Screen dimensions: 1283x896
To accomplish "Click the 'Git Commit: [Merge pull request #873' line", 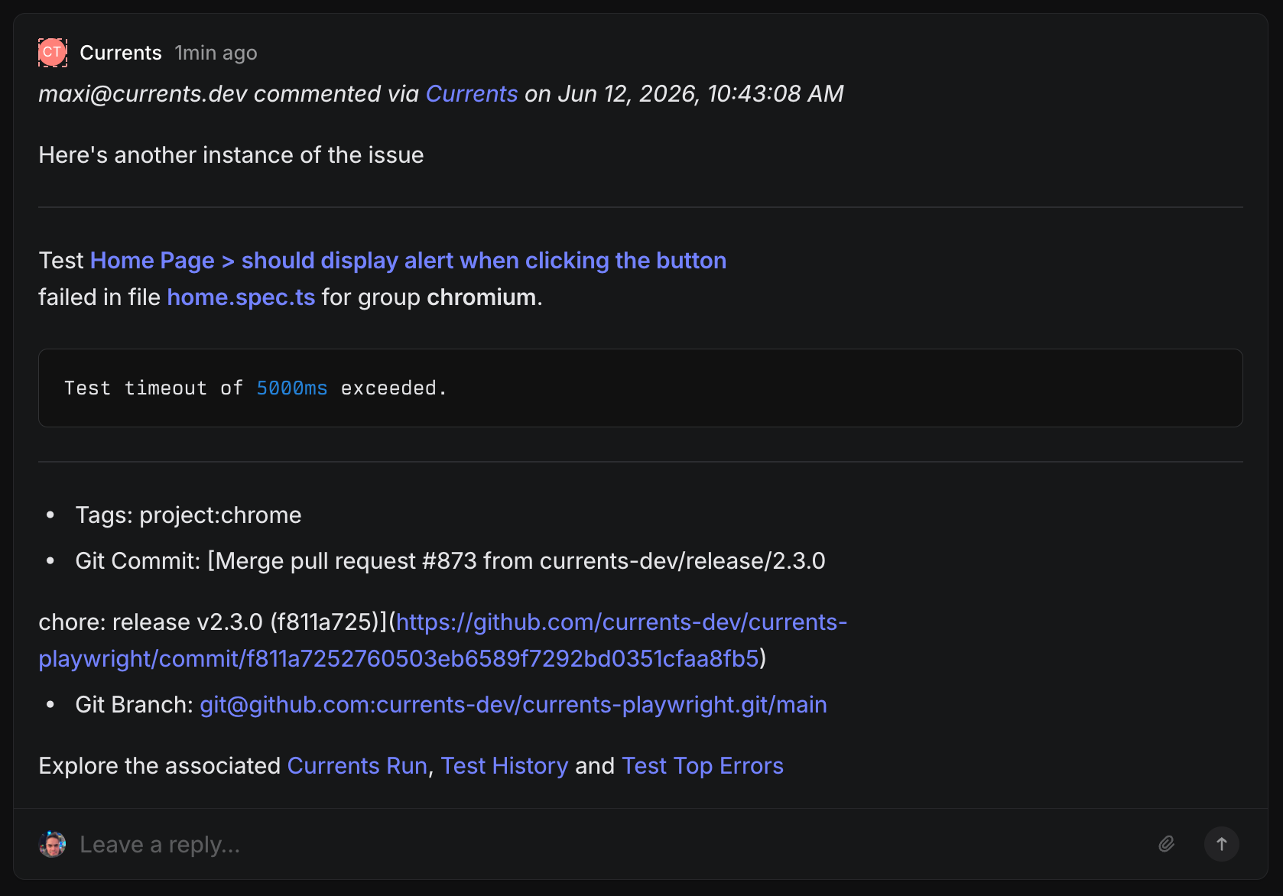I will tap(450, 561).
